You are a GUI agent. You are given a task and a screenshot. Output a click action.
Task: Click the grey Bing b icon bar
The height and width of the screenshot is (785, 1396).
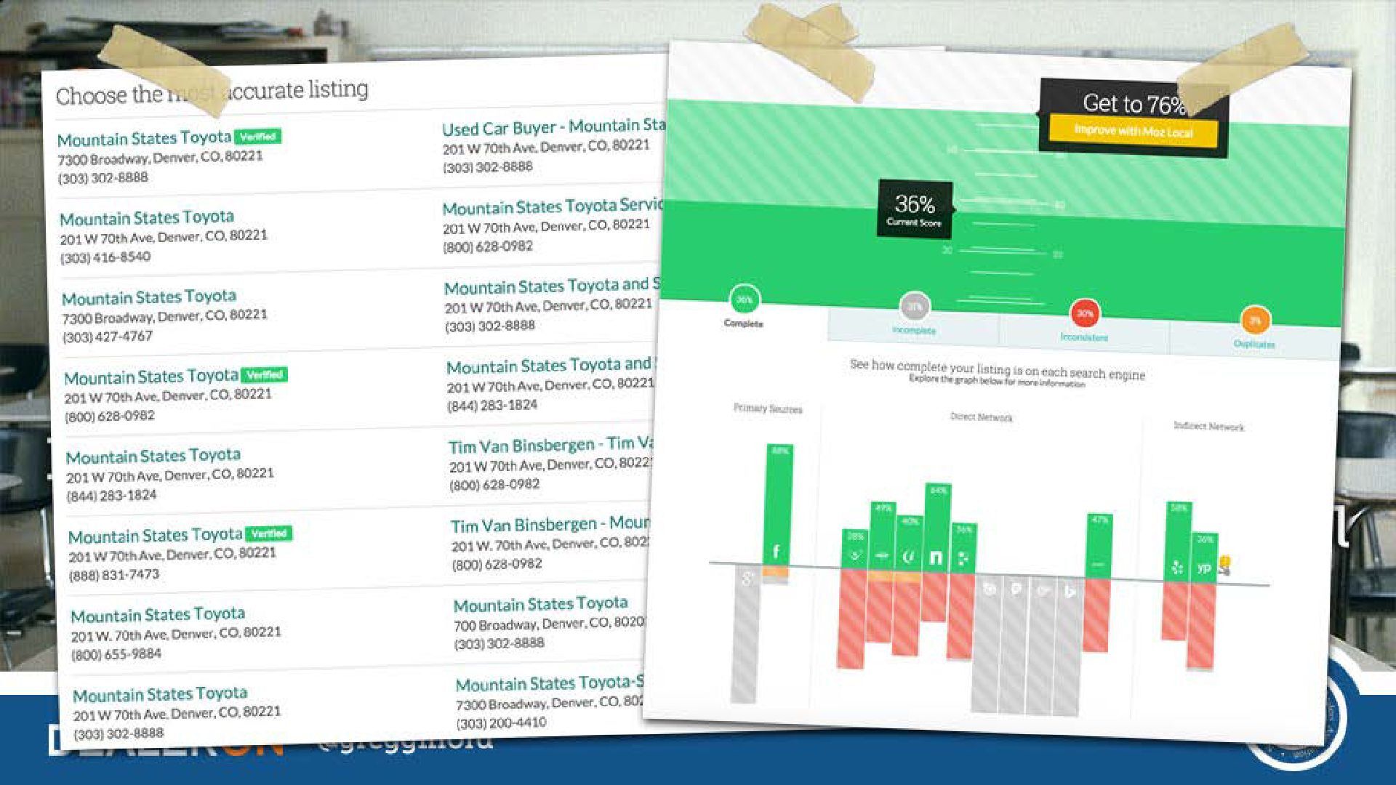1069,645
